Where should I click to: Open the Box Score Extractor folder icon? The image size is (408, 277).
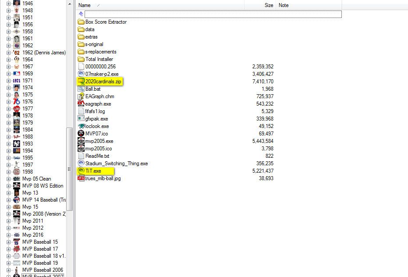pyautogui.click(x=81, y=22)
